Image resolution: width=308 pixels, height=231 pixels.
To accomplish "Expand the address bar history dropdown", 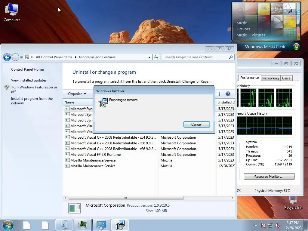I will pyautogui.click(x=149, y=57).
